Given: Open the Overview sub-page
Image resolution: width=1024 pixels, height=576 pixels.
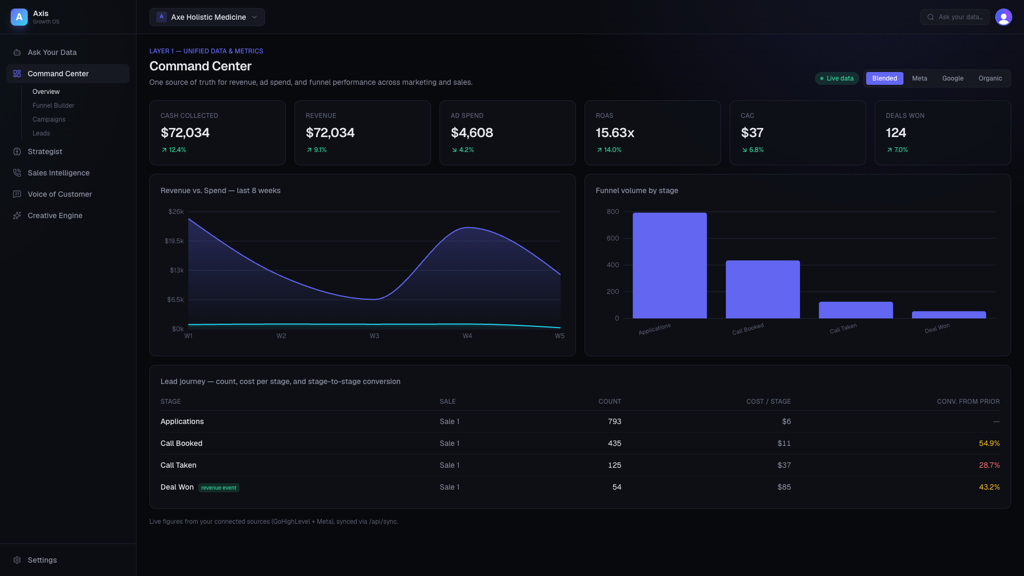Looking at the screenshot, I should point(46,92).
